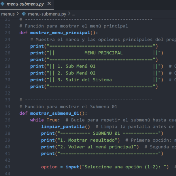Screen dimensions: 176x176
Task: Click the mostrar_submenu_01 function name
Action: point(55,113)
